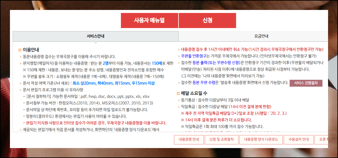Click the 쪽번호, 꼬리말 upload restriction line

click(x=85, y=110)
